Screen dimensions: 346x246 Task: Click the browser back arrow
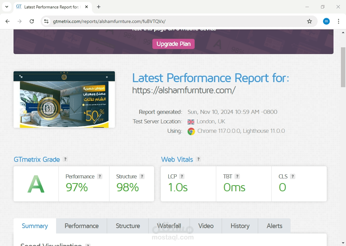pos(7,21)
